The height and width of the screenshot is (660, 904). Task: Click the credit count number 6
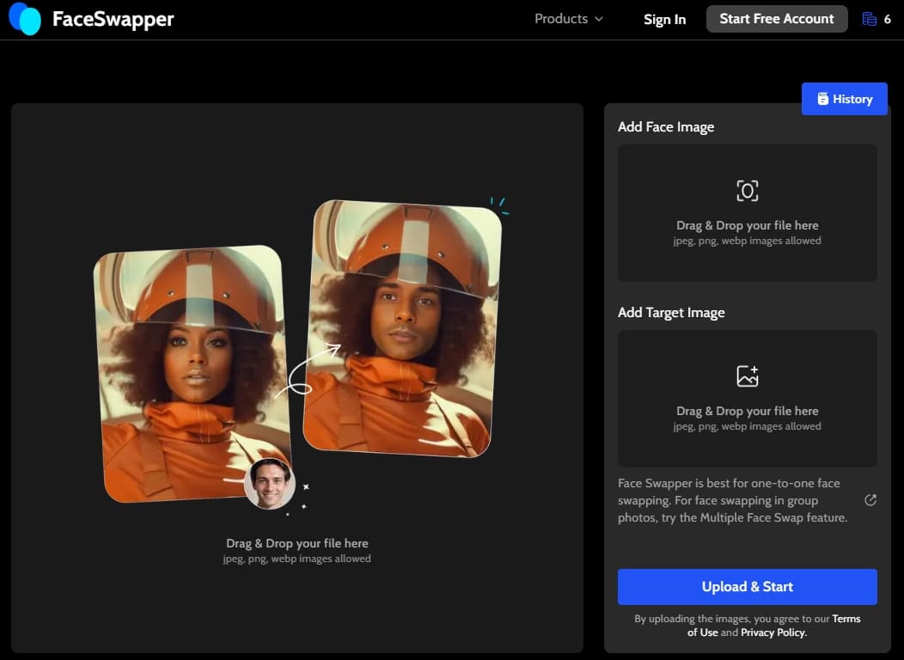click(x=888, y=19)
